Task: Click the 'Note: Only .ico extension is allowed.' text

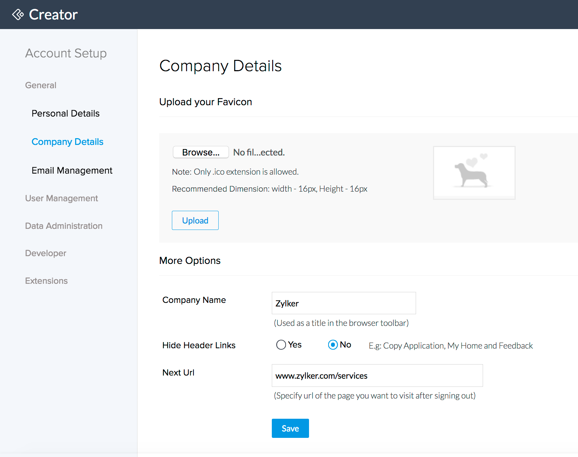Action: pos(235,172)
